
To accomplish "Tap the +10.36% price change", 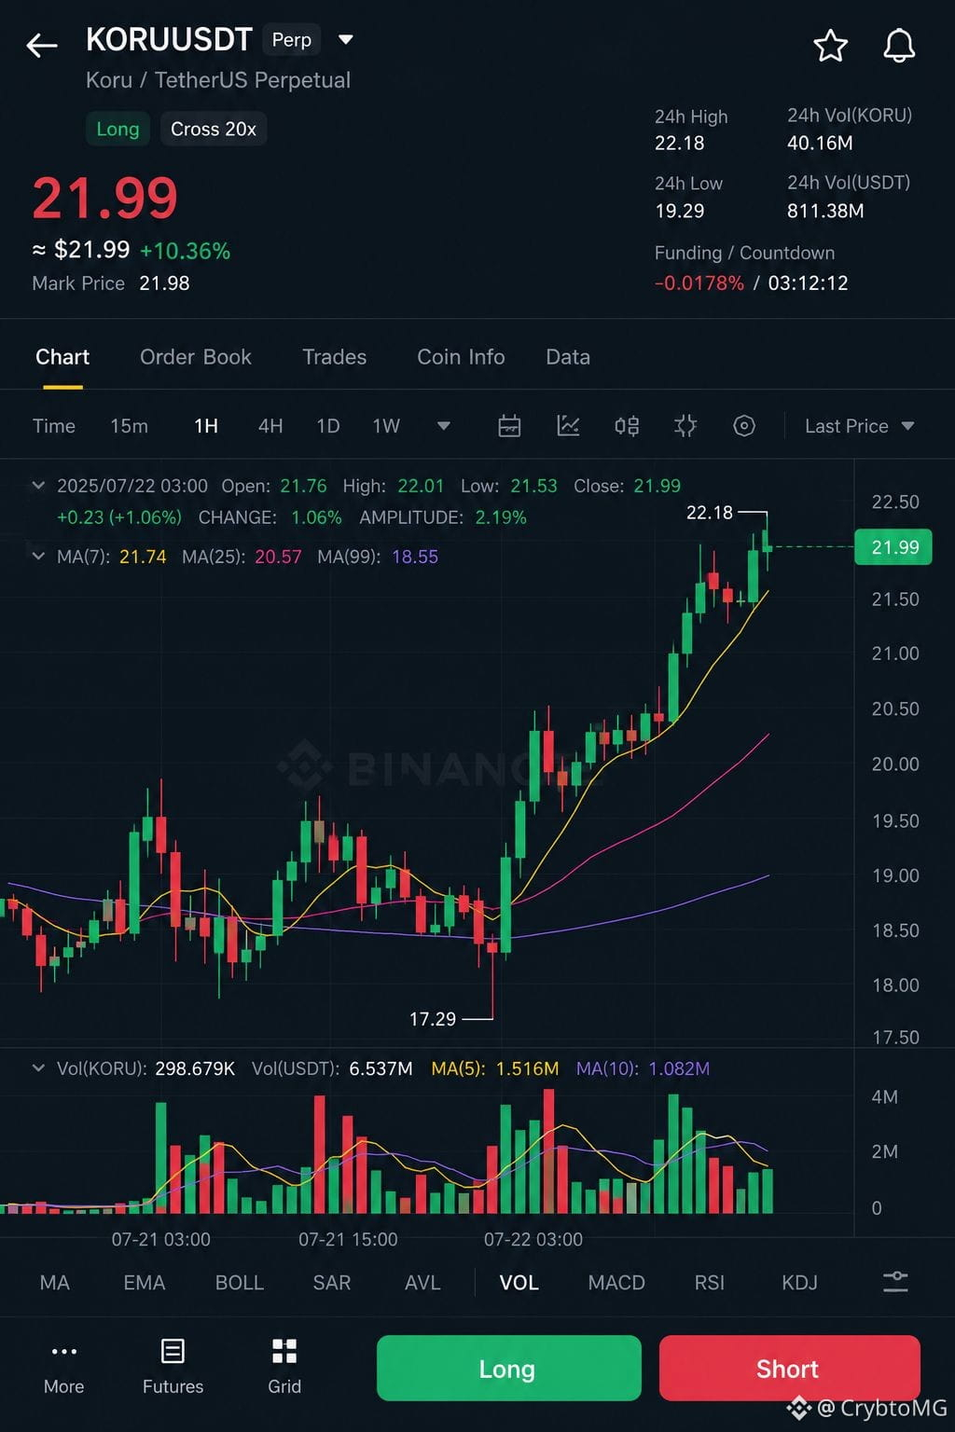I will coord(185,251).
